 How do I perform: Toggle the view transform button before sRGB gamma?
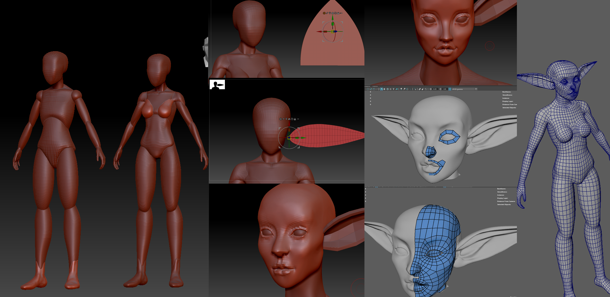click(x=450, y=89)
